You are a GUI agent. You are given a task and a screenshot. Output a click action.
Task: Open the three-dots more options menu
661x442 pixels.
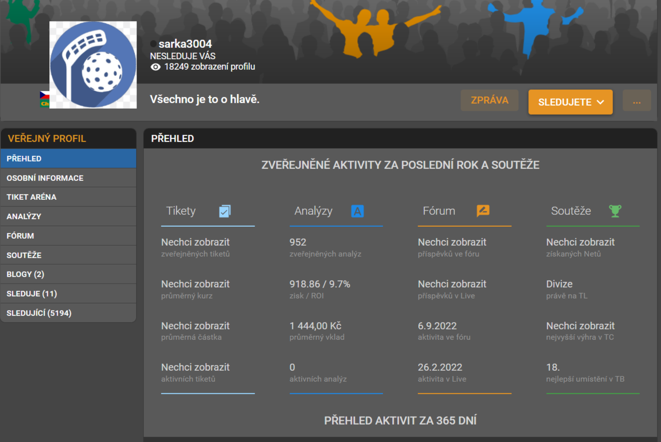pos(637,101)
